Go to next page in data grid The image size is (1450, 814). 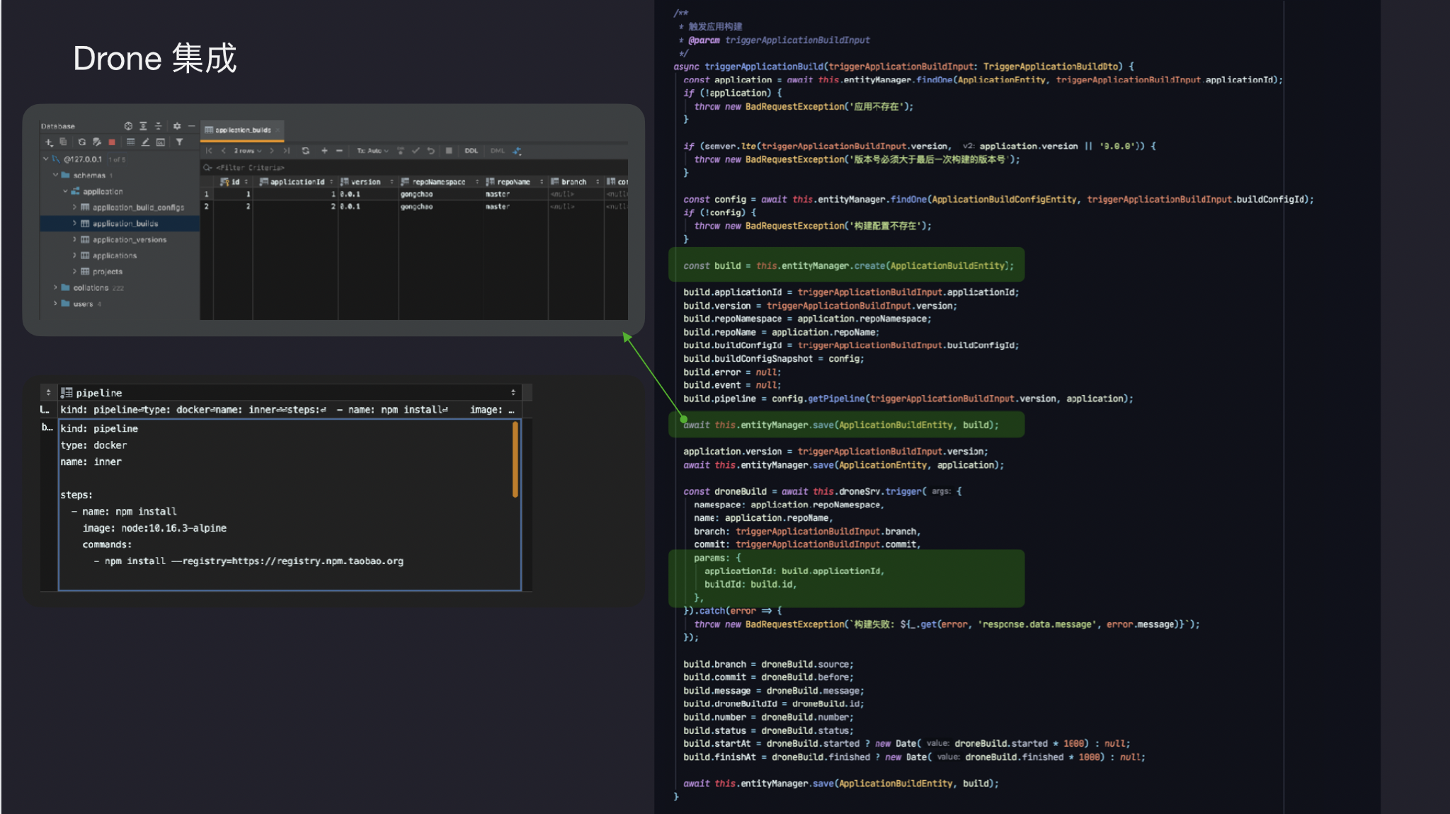pos(272,151)
